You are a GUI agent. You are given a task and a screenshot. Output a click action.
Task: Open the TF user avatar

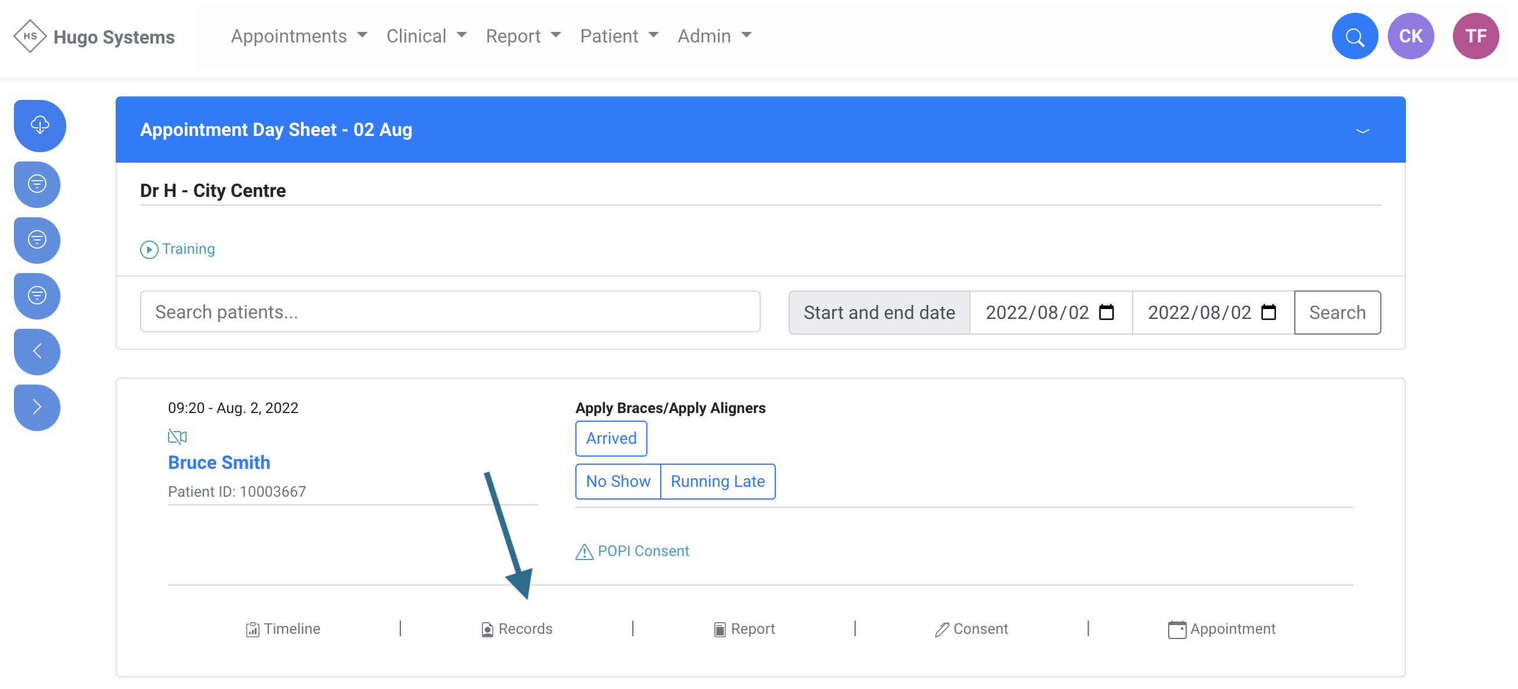point(1475,37)
